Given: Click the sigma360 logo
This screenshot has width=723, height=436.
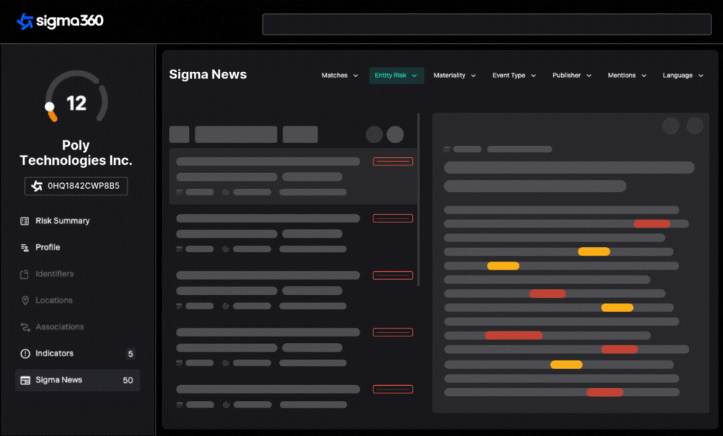Looking at the screenshot, I should click(x=60, y=21).
